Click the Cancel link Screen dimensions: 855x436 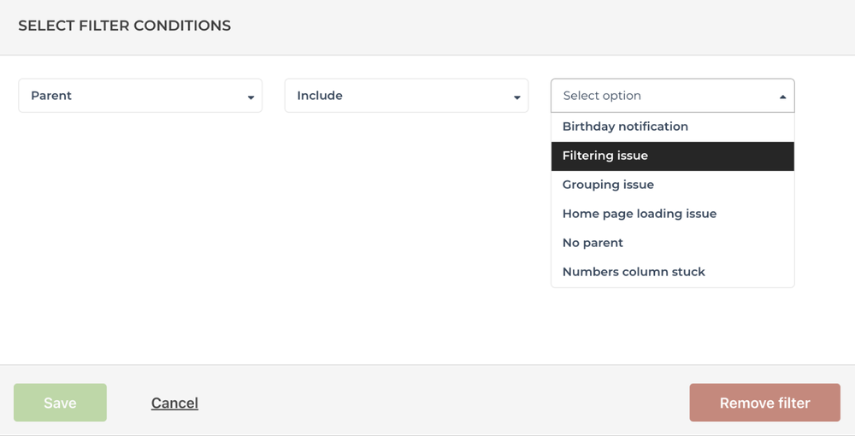[x=174, y=404]
